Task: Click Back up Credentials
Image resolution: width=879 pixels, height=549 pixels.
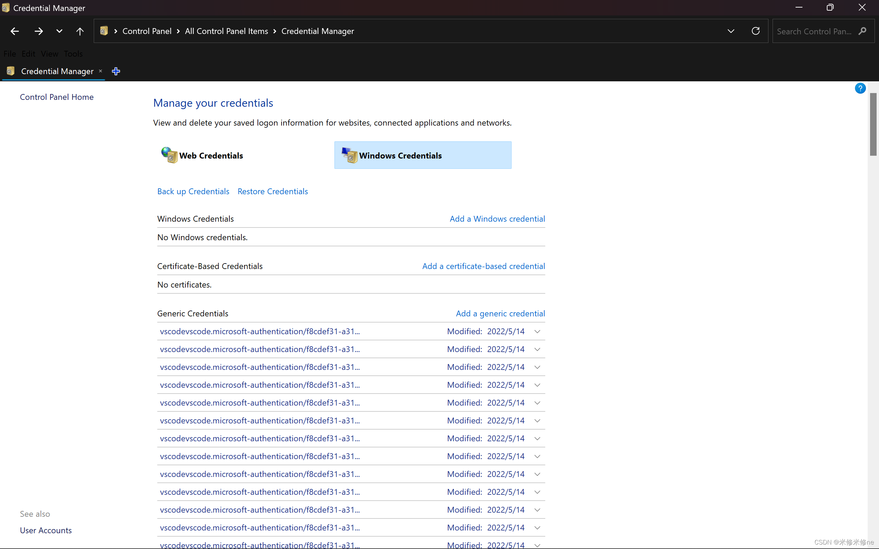Action: [x=193, y=191]
